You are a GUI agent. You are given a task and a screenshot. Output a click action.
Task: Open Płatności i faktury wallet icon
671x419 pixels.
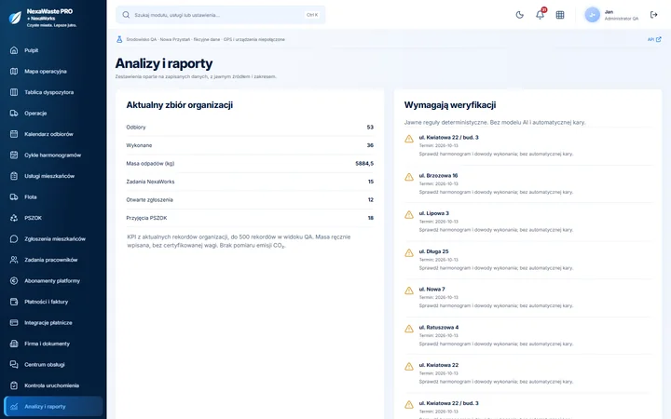pyautogui.click(x=14, y=302)
